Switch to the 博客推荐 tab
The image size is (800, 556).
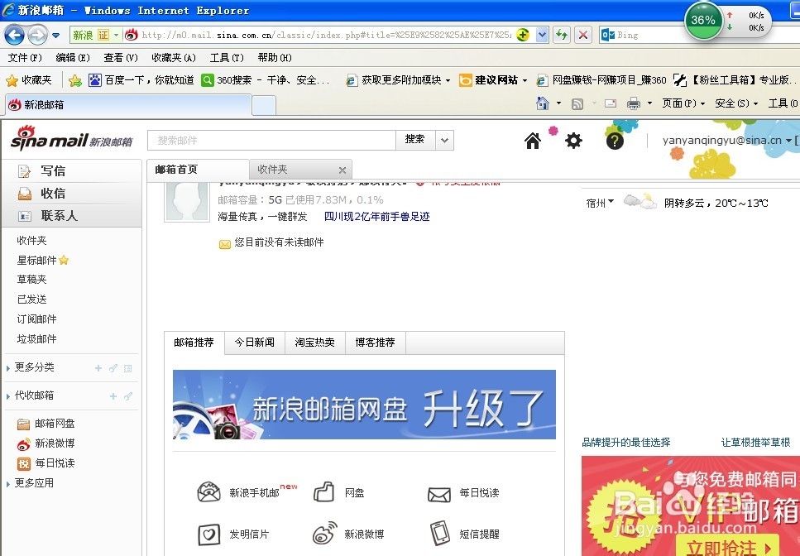(x=375, y=343)
